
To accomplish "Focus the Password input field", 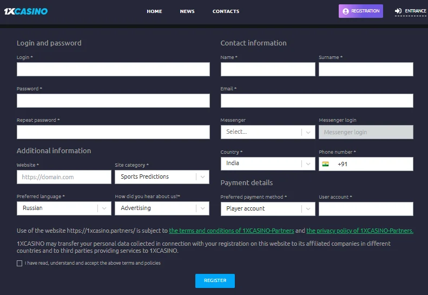I will pyautogui.click(x=113, y=101).
